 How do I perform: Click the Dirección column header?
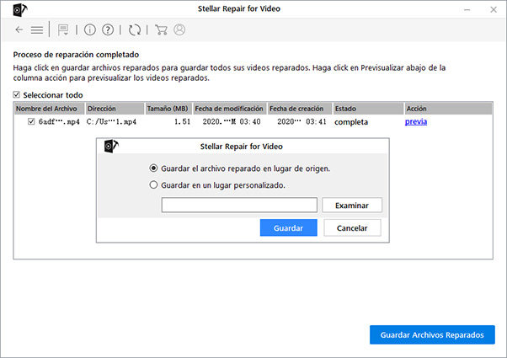pyautogui.click(x=115, y=109)
